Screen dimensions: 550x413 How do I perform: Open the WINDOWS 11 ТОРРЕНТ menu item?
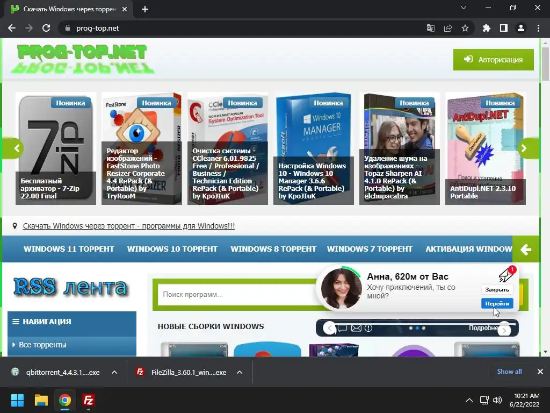point(69,249)
